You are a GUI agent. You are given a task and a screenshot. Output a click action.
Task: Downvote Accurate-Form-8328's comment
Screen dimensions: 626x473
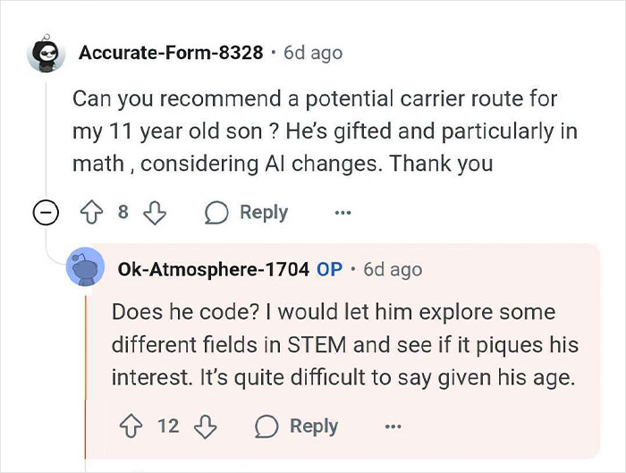[x=155, y=212]
